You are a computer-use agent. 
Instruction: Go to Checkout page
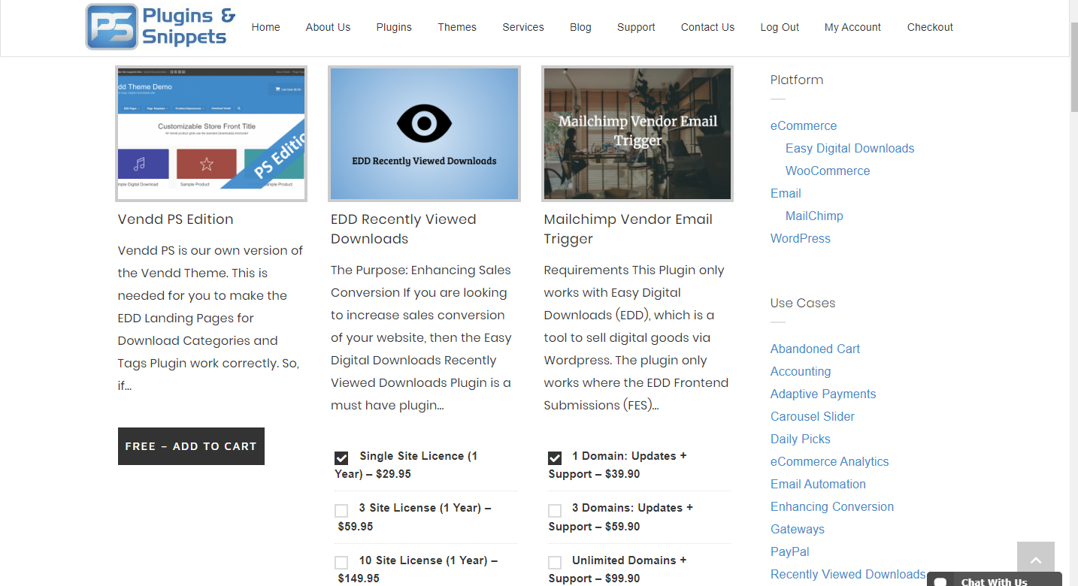click(x=930, y=27)
